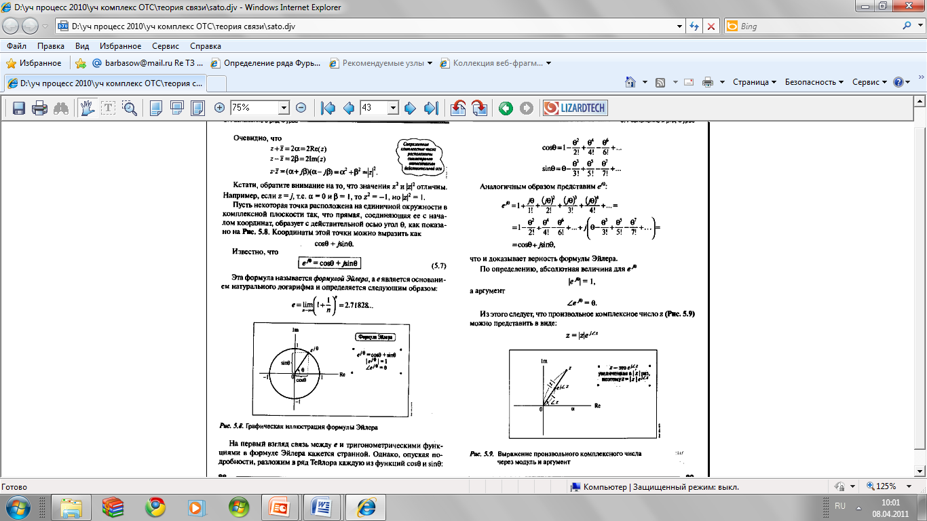This screenshot has height=521, width=927.
Task: Jump to the first page
Action: (x=328, y=108)
